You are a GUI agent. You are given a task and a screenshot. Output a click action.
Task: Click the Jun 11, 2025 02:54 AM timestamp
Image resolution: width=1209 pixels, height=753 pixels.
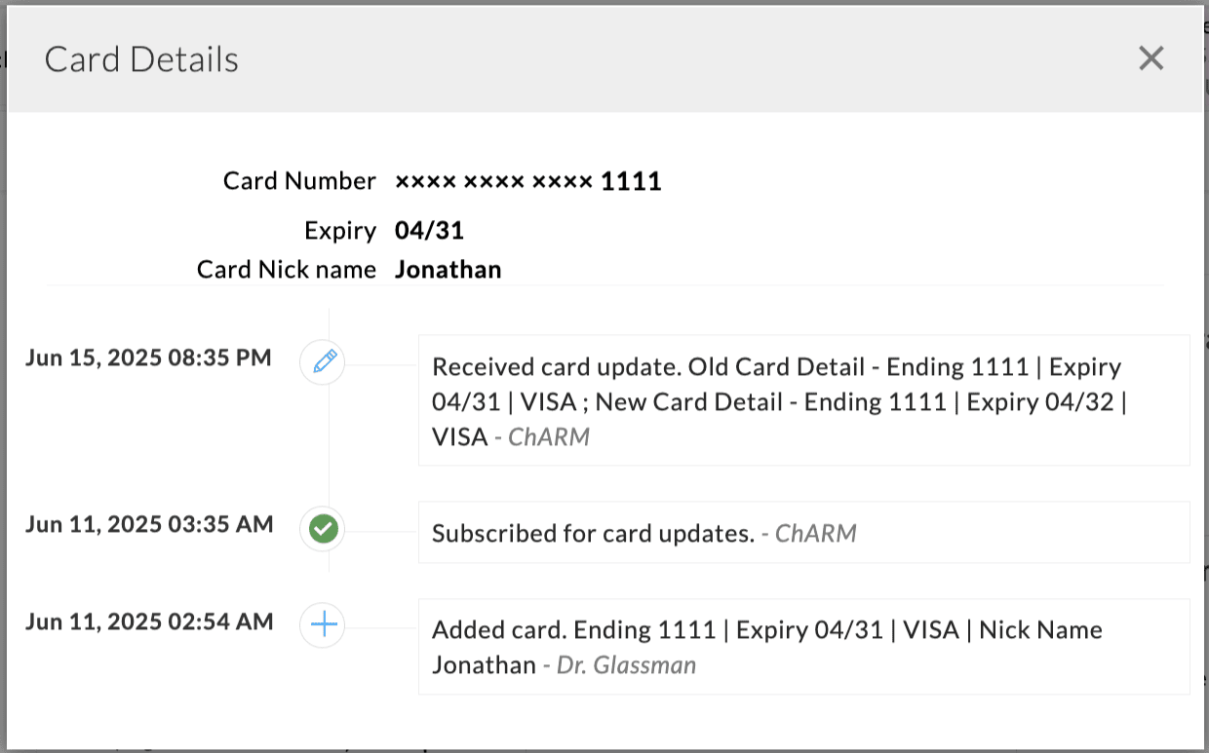(148, 621)
